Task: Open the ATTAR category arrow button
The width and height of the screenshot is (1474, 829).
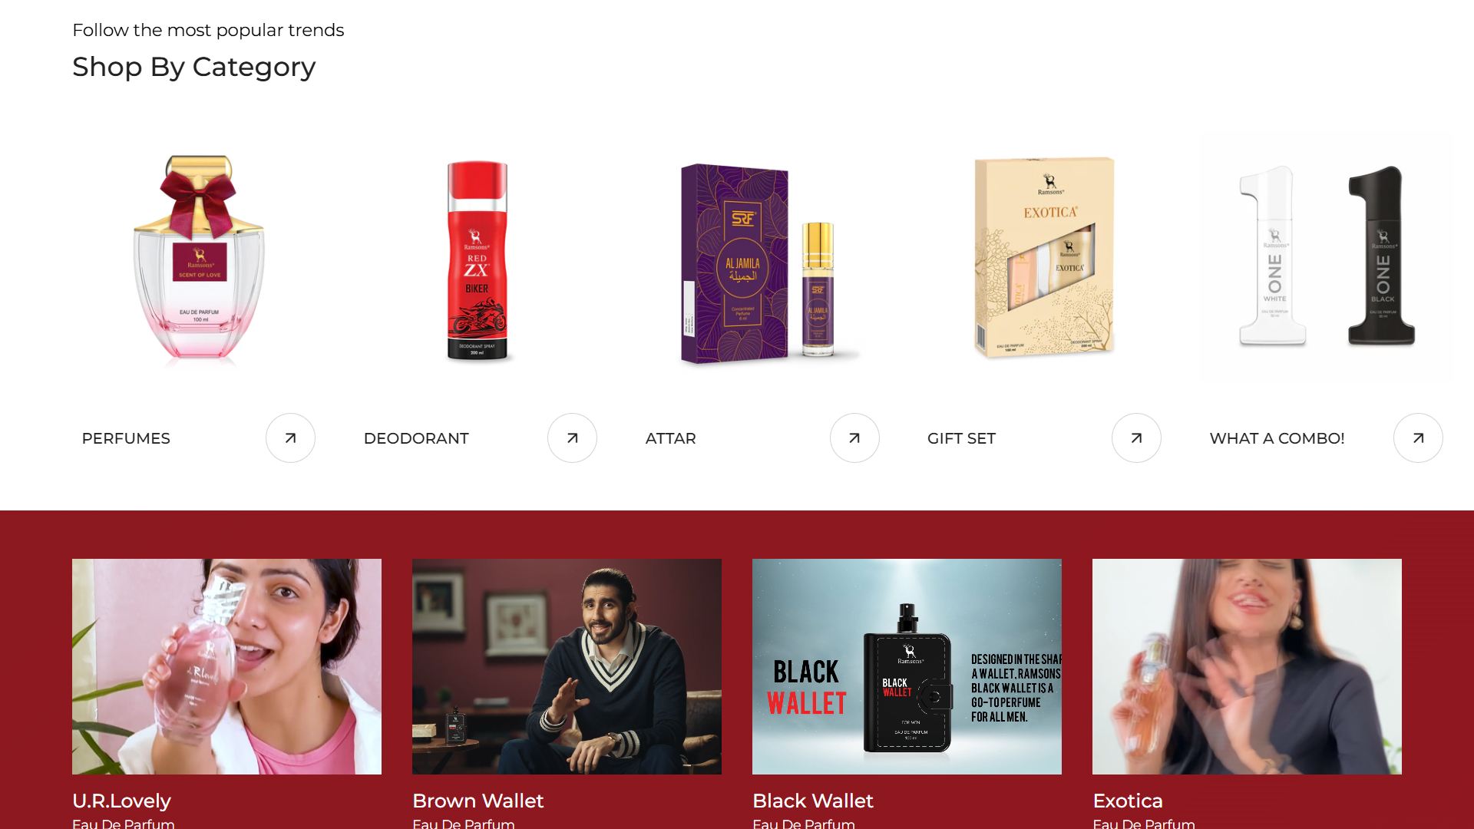Action: [854, 438]
